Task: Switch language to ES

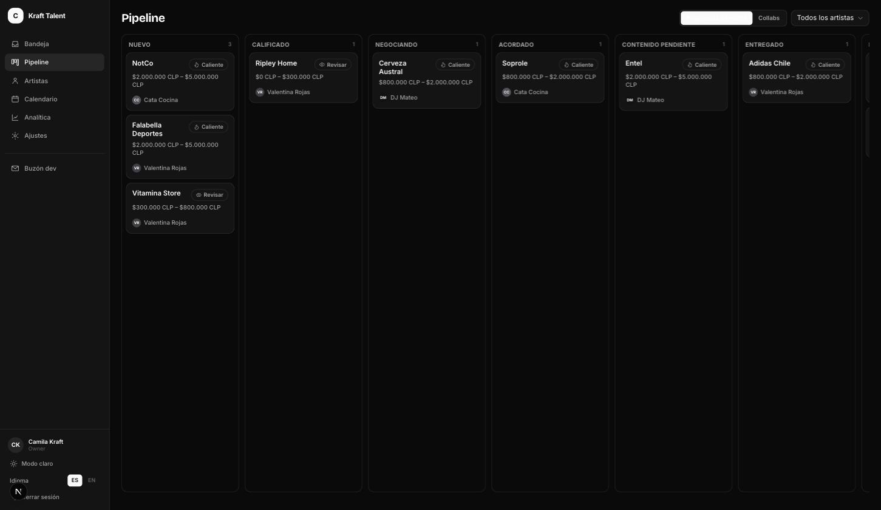Action: point(75,480)
